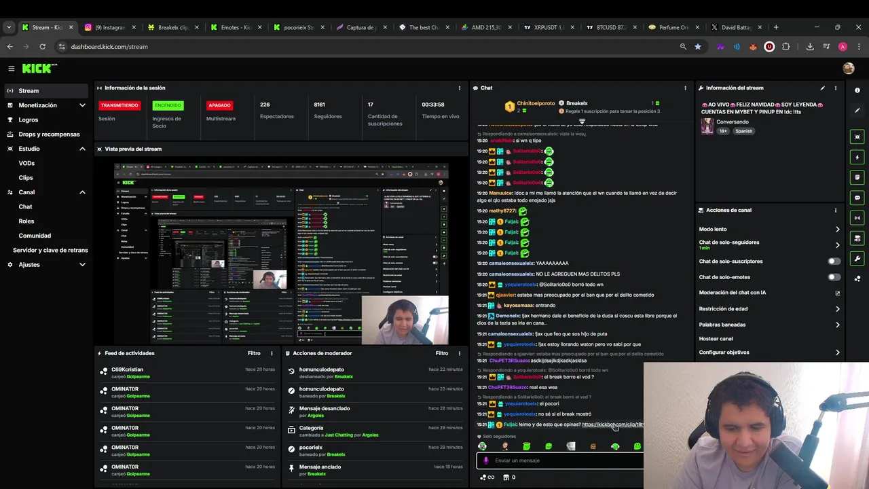Viewport: 869px width, 489px height.
Task: Click the Spanish language tag
Action: [x=743, y=131]
